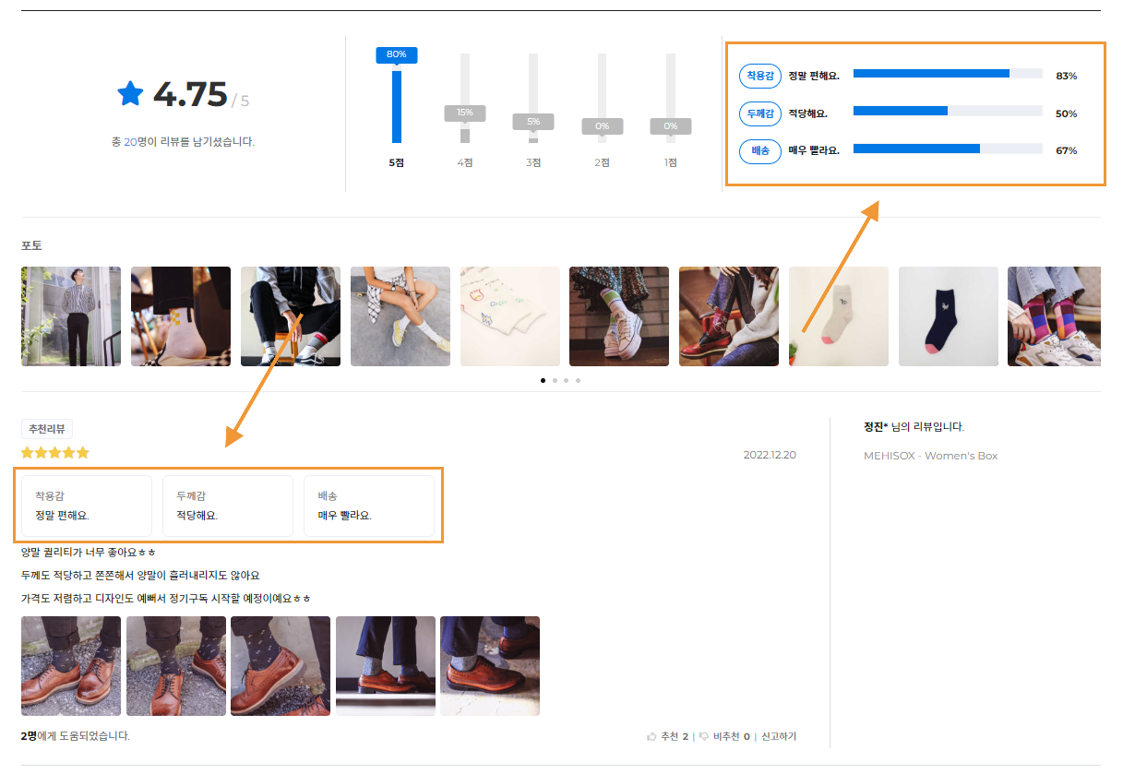Click the blue star rating icon
This screenshot has width=1123, height=774.
tap(130, 93)
